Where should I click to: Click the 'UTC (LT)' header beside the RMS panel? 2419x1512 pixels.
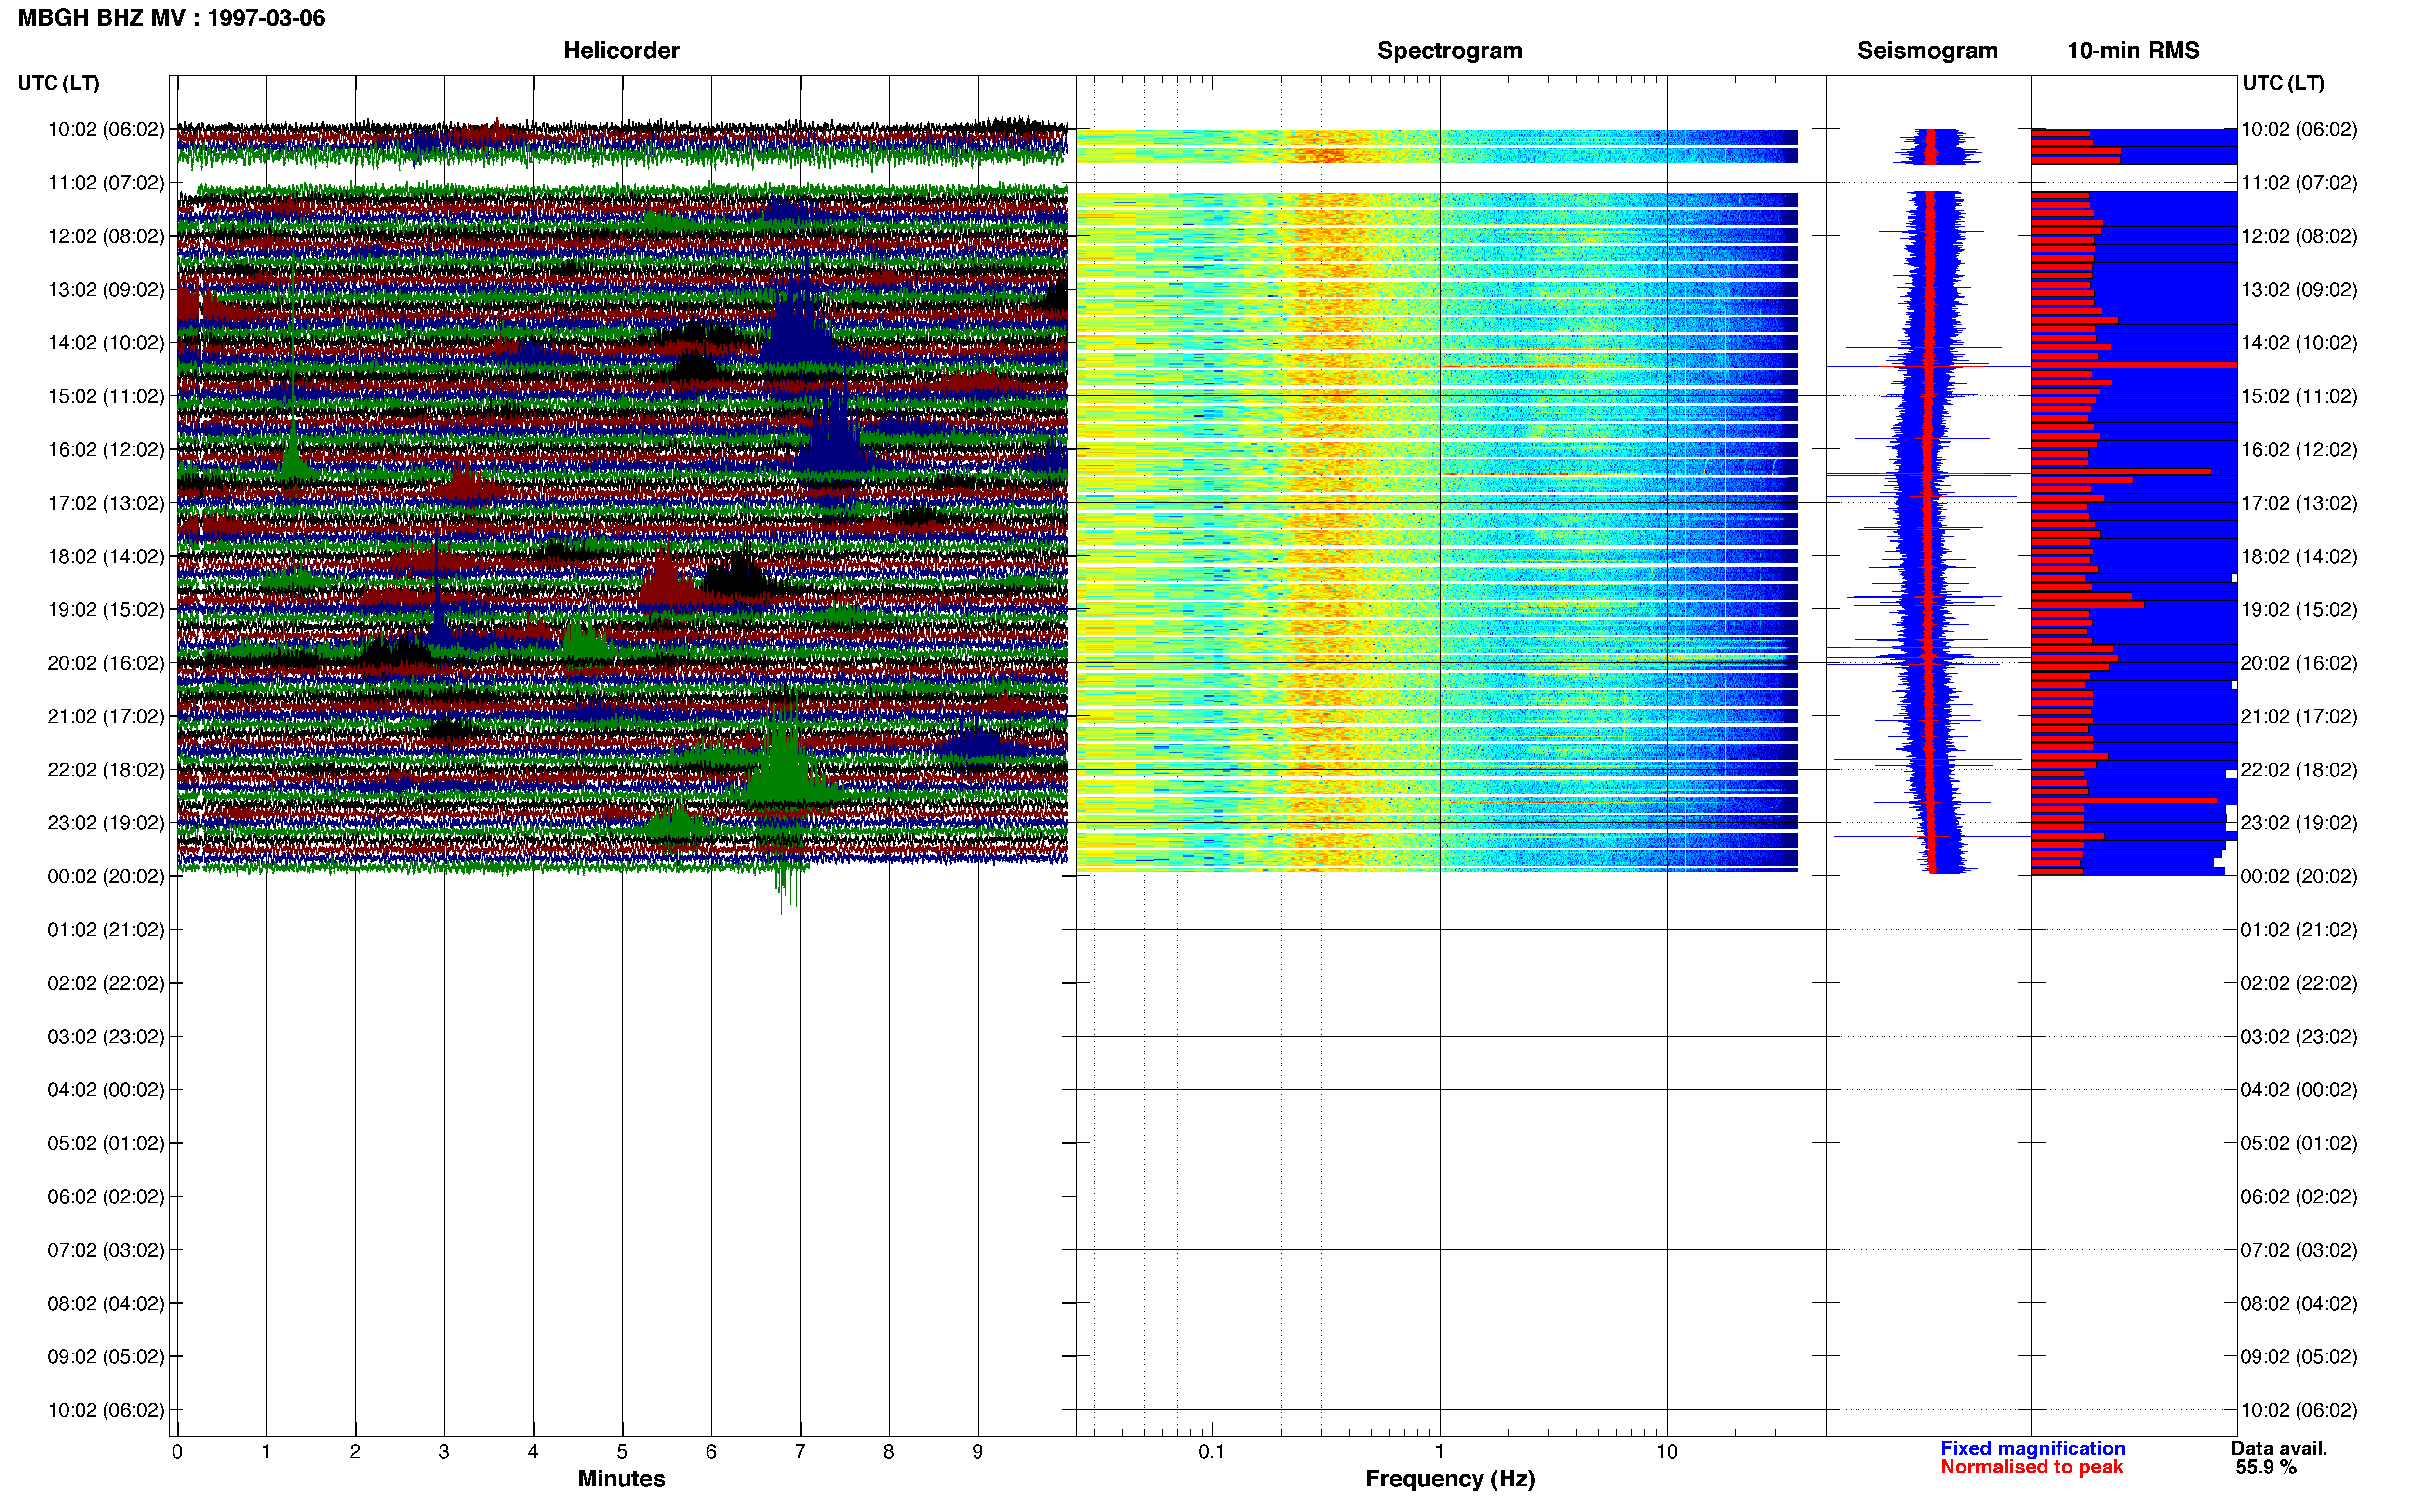coord(2283,83)
